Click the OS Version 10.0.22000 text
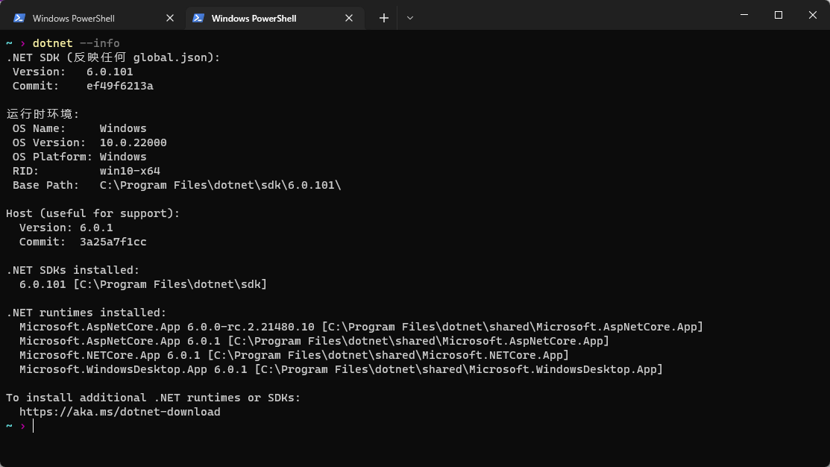This screenshot has height=467, width=830. pos(133,142)
